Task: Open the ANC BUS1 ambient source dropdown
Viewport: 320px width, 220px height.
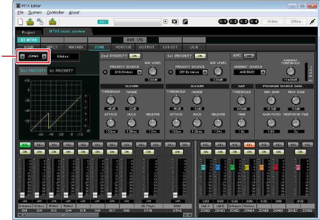Action: pos(263,72)
